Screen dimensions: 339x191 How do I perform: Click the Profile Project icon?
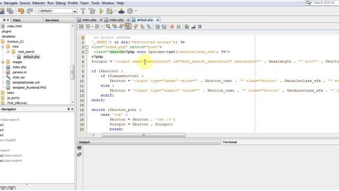pyautogui.click(x=121, y=11)
